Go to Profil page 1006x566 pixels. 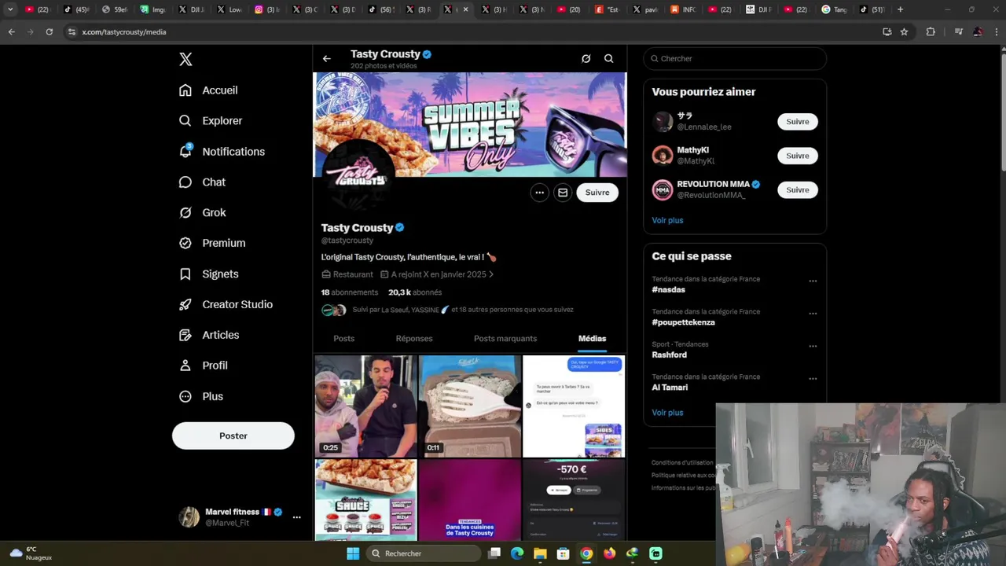(x=204, y=366)
